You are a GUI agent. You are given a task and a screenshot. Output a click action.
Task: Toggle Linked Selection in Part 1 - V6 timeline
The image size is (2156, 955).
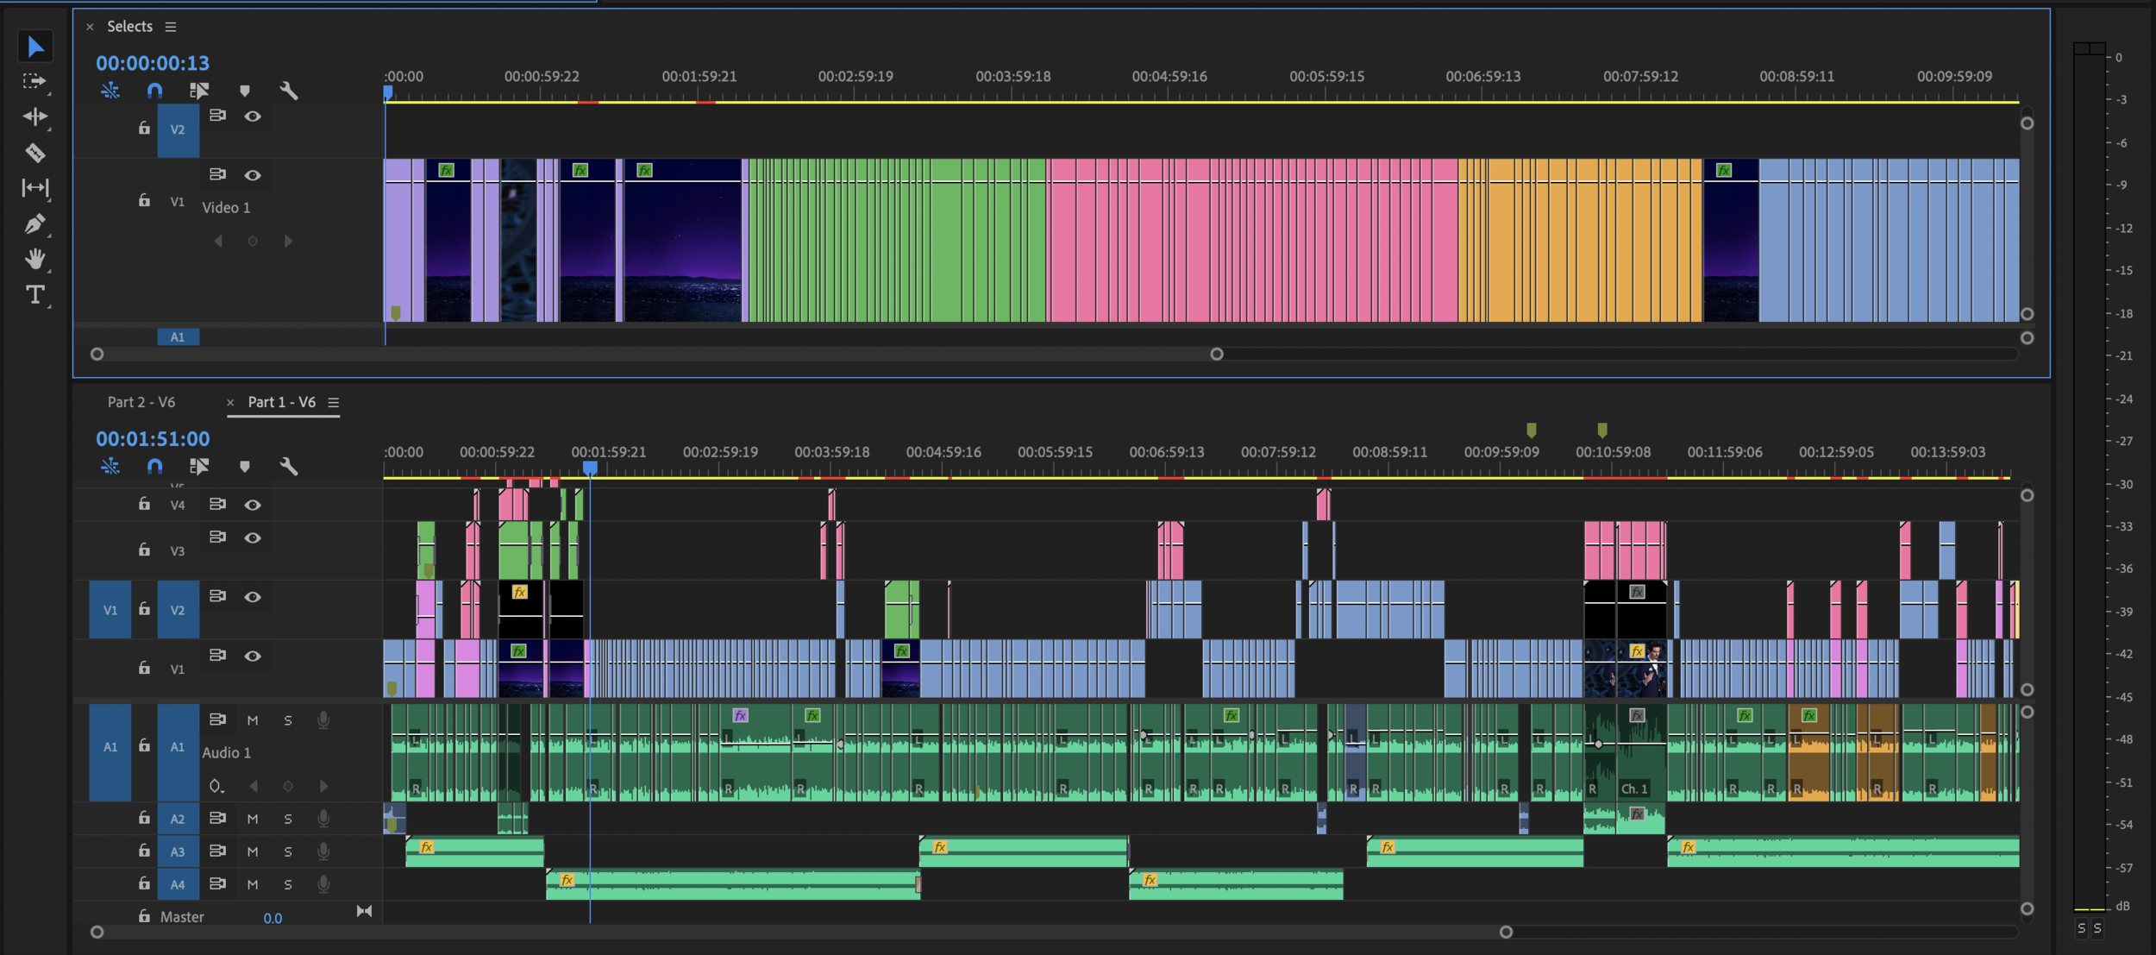click(x=199, y=466)
